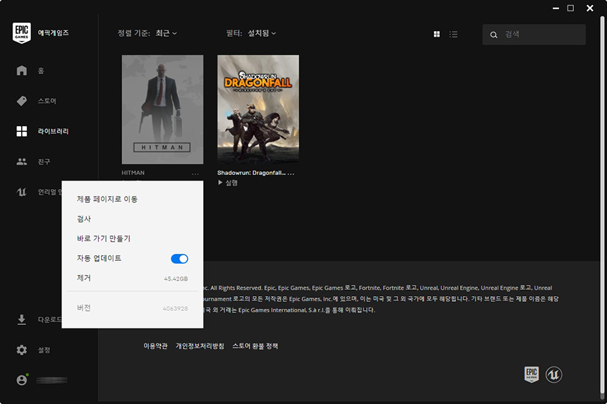Click the user profile avatar icon
Screen dimensions: 607x404
click(22, 380)
